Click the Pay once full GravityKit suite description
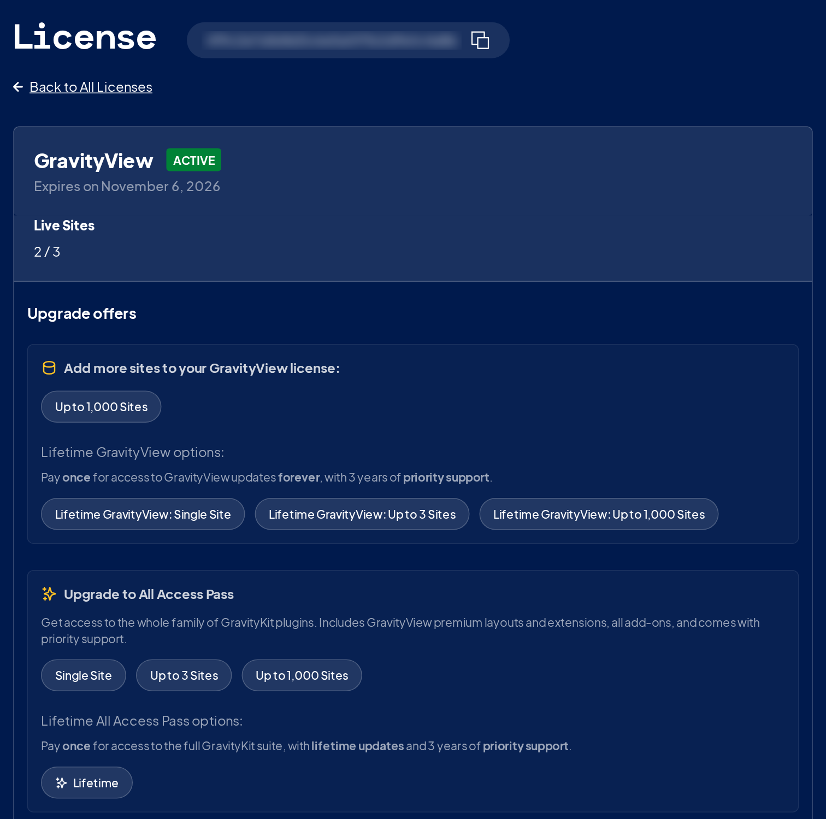The width and height of the screenshot is (826, 819). click(x=306, y=746)
